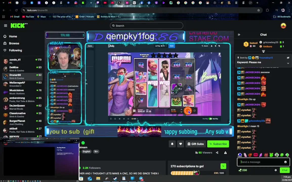The height and width of the screenshot is (182, 292).
Task: Open the Gmail bookmark
Action: 15,17
